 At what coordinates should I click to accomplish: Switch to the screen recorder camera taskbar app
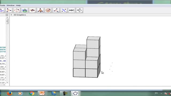(x=65, y=93)
